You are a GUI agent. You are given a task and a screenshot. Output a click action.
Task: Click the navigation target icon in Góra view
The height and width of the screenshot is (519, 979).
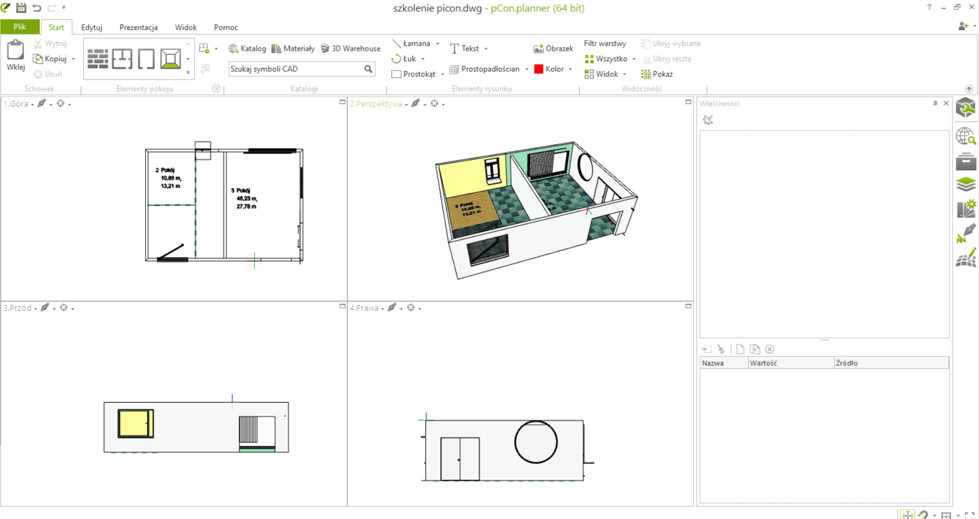[x=61, y=103]
